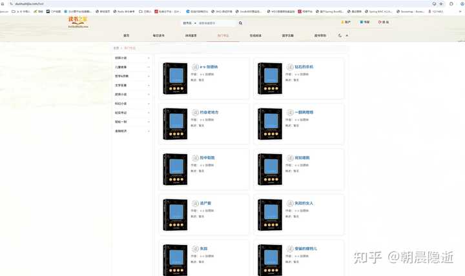465x276 pixels.
Task: Expand the 科幻小说 sidebar category
Action: [x=132, y=104]
